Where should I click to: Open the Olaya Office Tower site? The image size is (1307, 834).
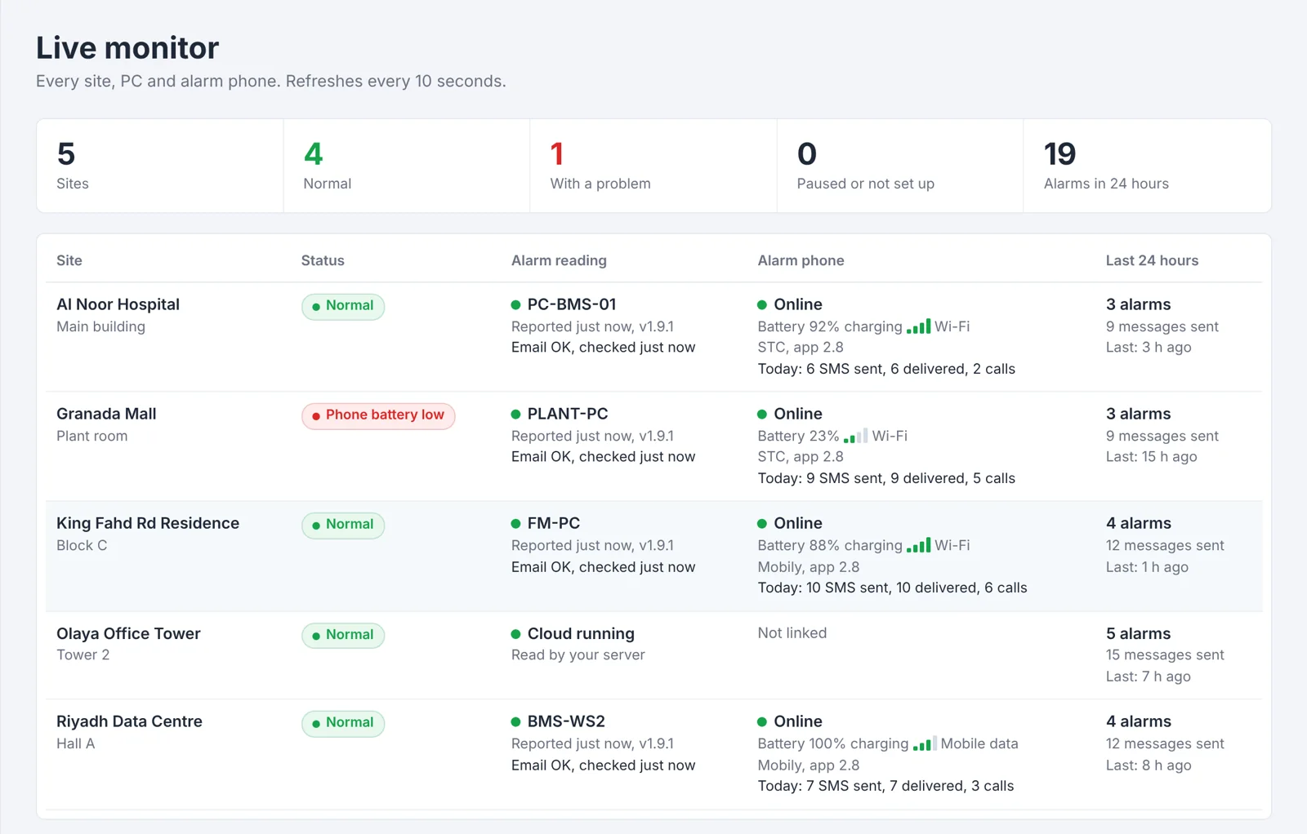click(128, 633)
